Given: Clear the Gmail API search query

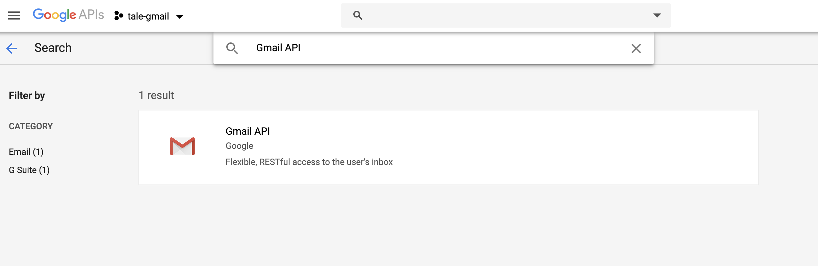Looking at the screenshot, I should click(636, 48).
